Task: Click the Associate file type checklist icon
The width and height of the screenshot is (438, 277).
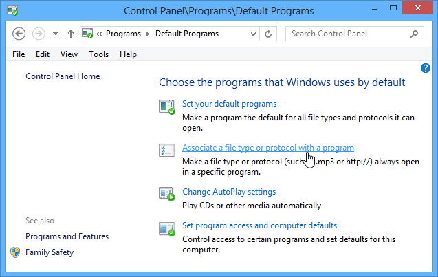Action: (167, 150)
